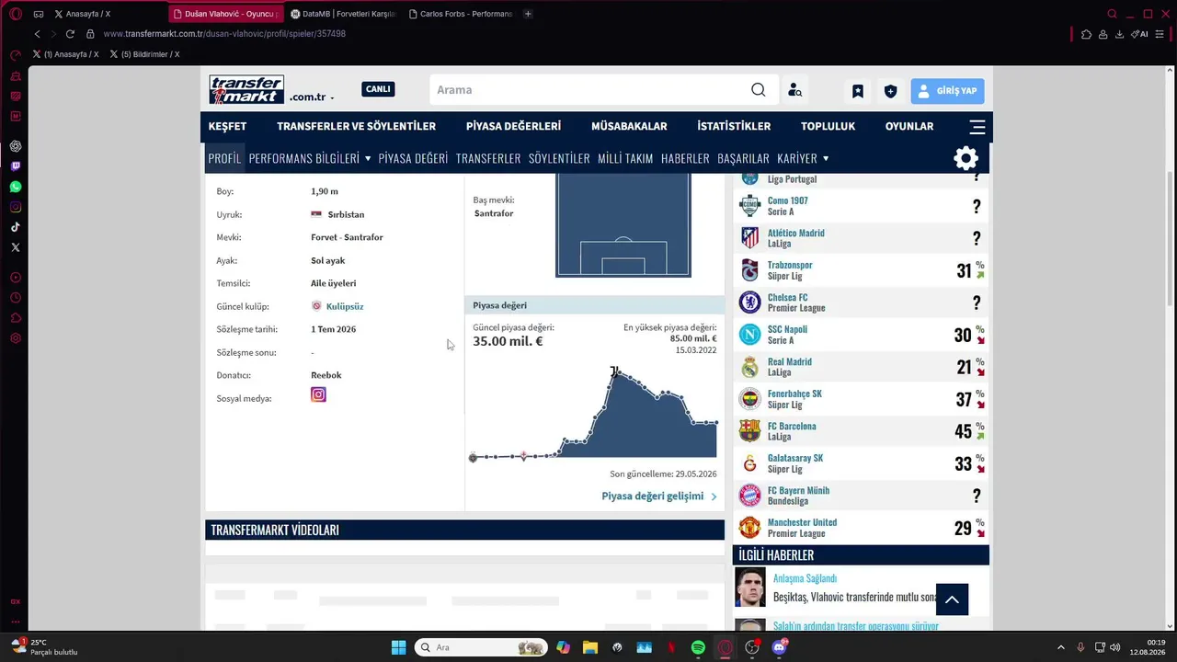This screenshot has width=1177, height=662.
Task: Click the back-to-top arrow button
Action: click(x=952, y=599)
